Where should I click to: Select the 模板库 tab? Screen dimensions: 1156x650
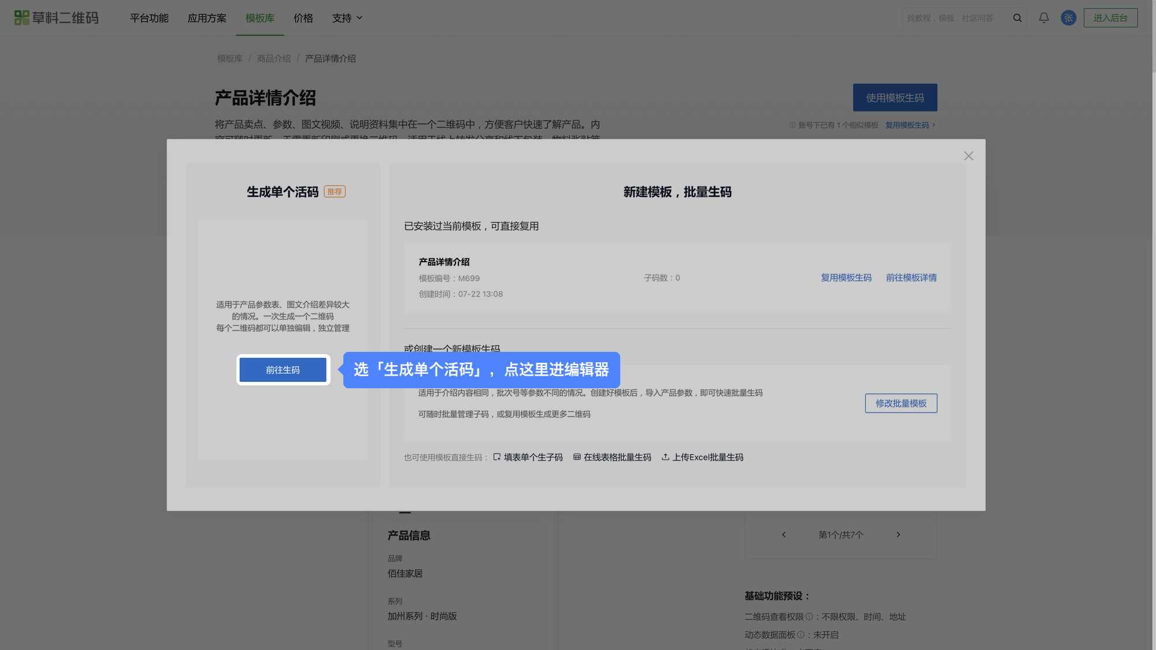click(x=260, y=18)
